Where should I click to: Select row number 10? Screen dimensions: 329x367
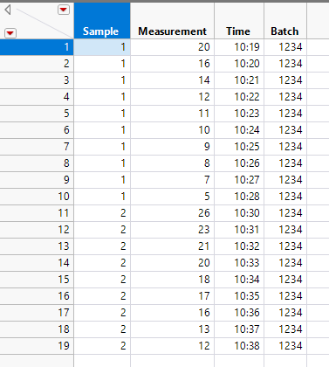click(37, 197)
